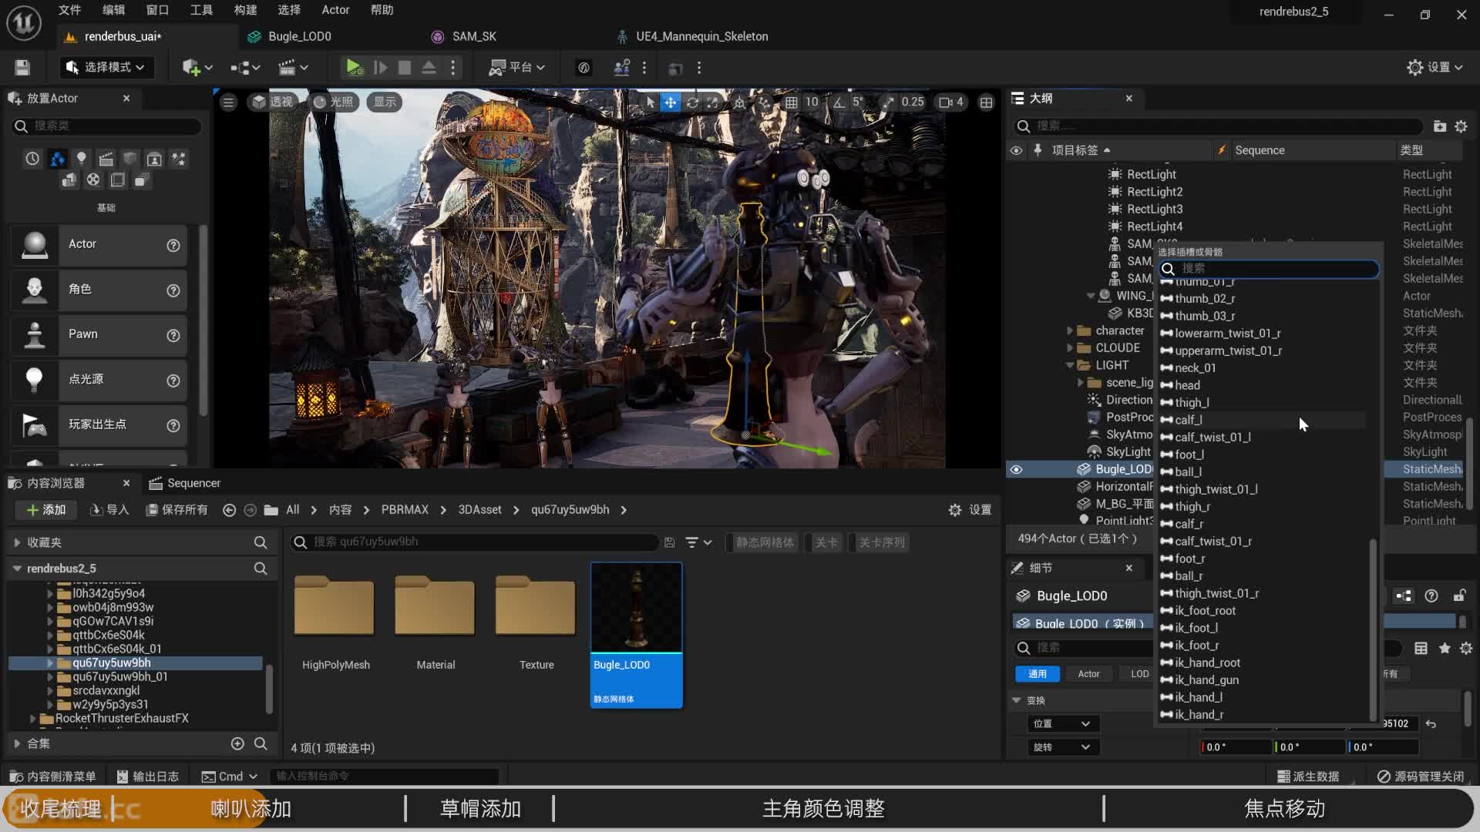Open the cinematics clapperboard dropdown

[293, 68]
